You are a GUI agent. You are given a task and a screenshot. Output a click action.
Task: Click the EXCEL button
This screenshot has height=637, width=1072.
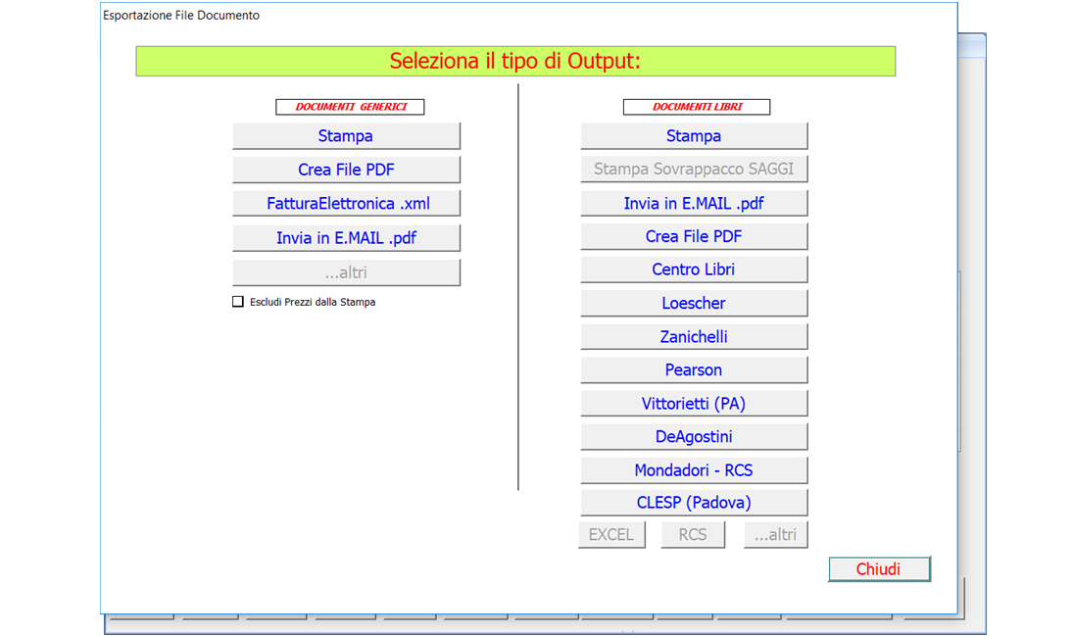pyautogui.click(x=611, y=534)
